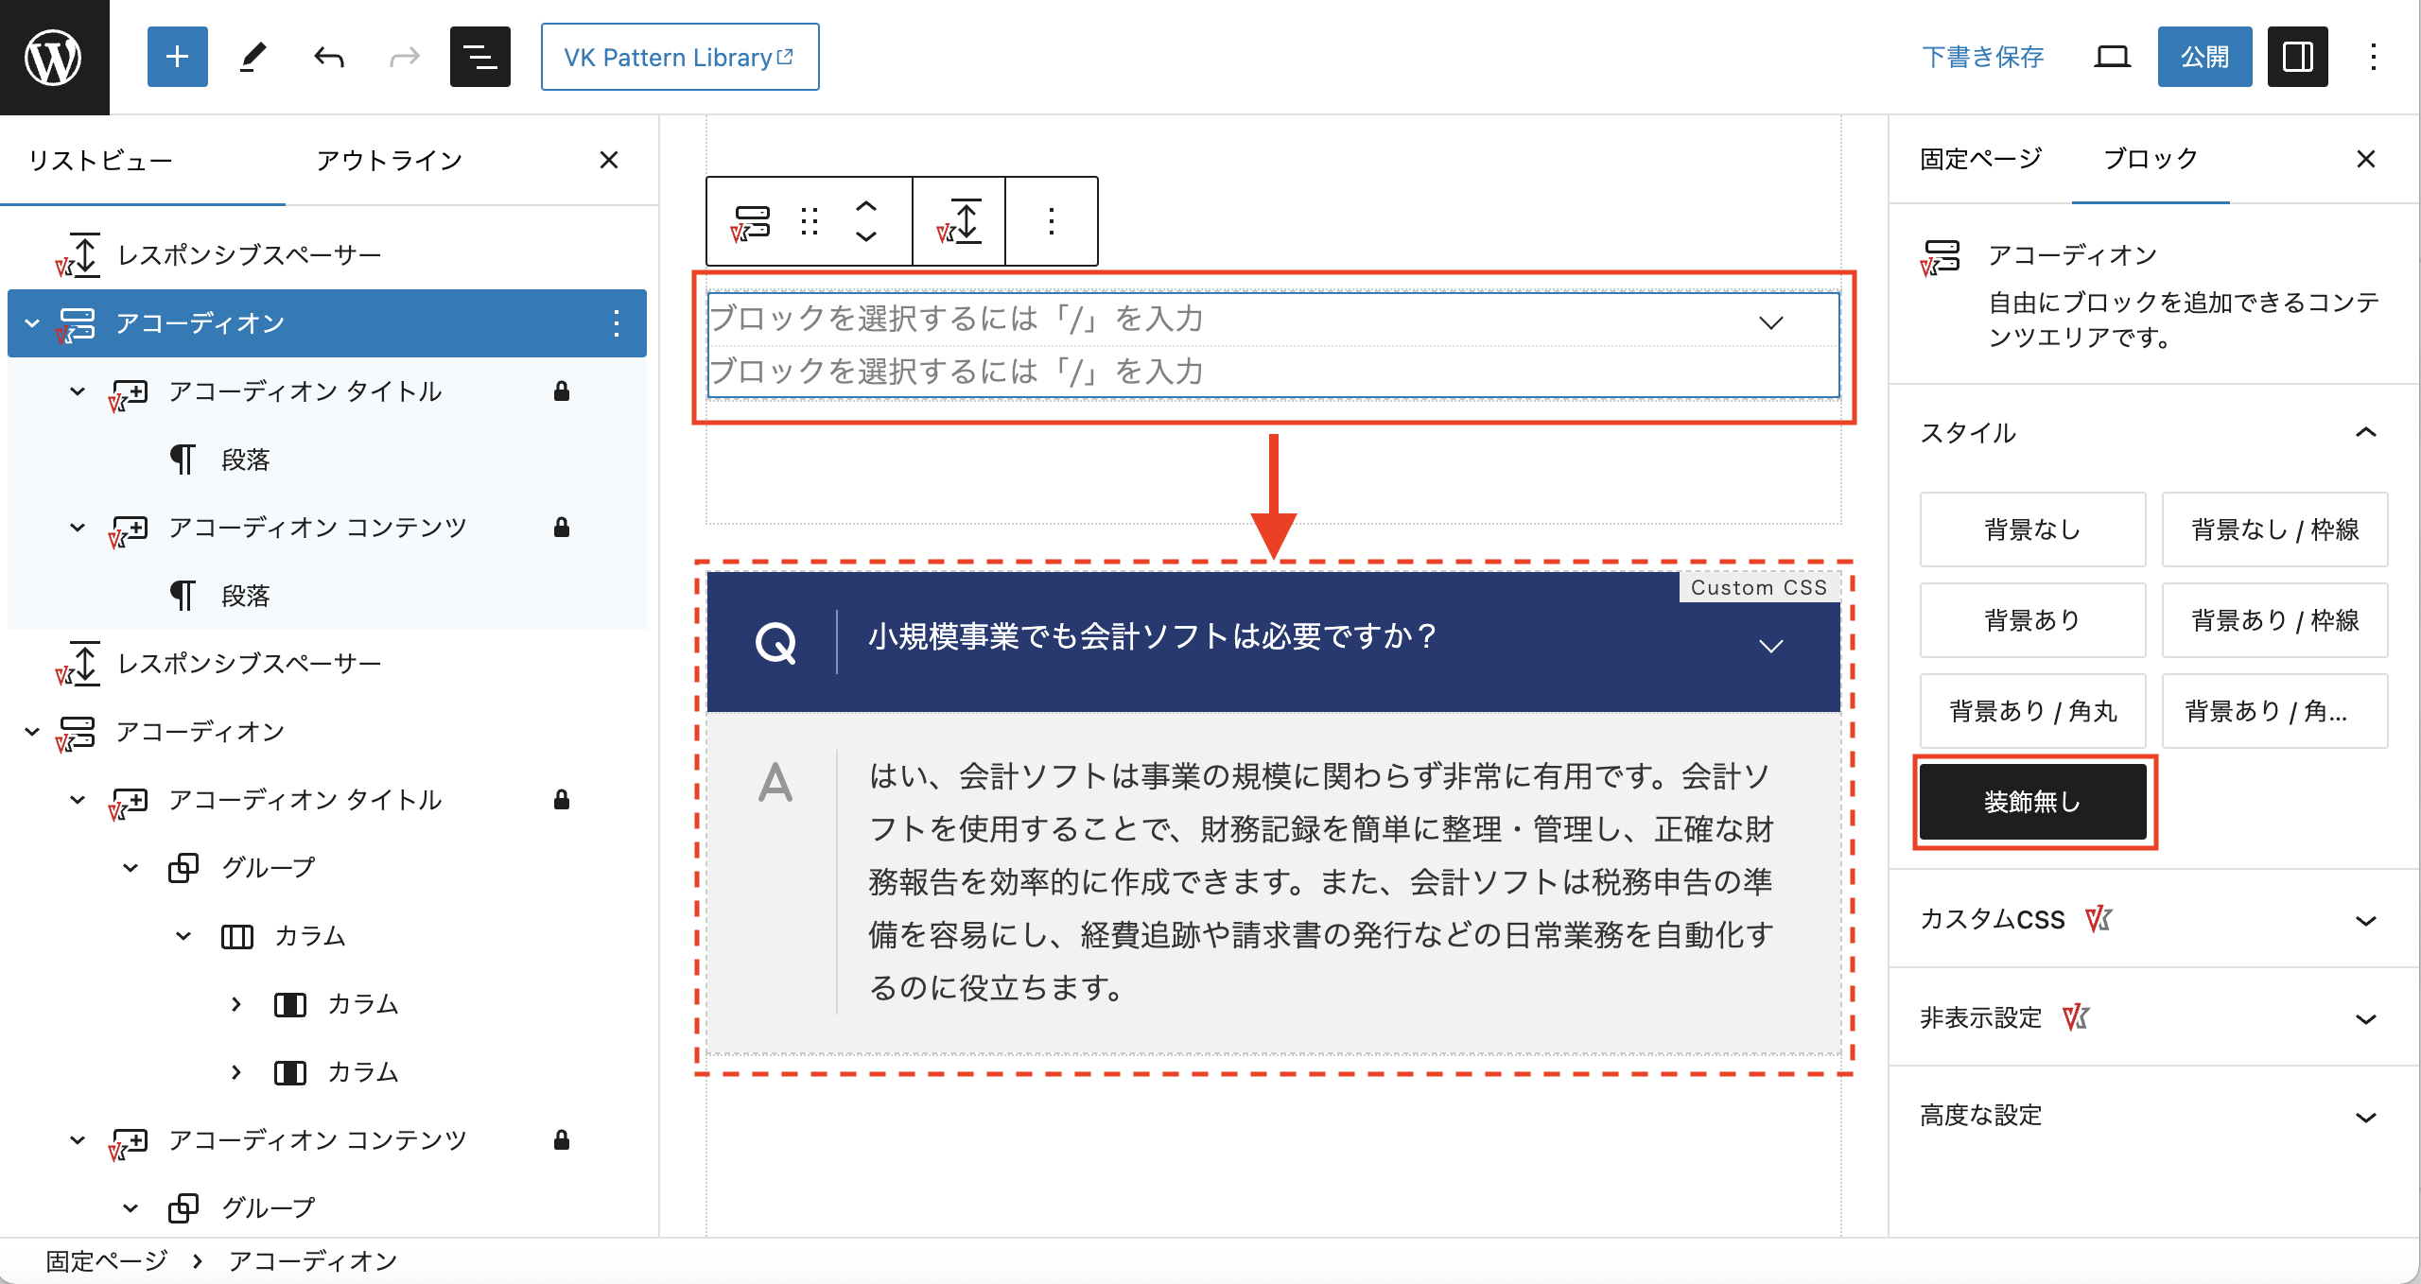Collapse the parent カラム list item
2421x1284 pixels.
183,936
